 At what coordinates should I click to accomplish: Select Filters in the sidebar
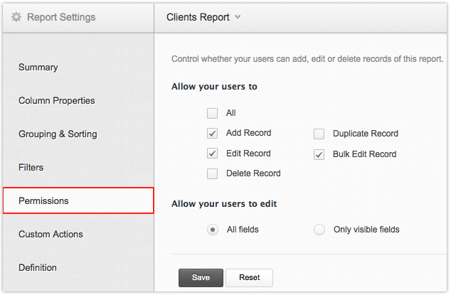click(31, 168)
